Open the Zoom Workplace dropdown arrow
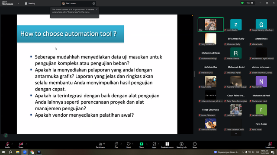This screenshot has width=277, height=155. coord(18,3)
